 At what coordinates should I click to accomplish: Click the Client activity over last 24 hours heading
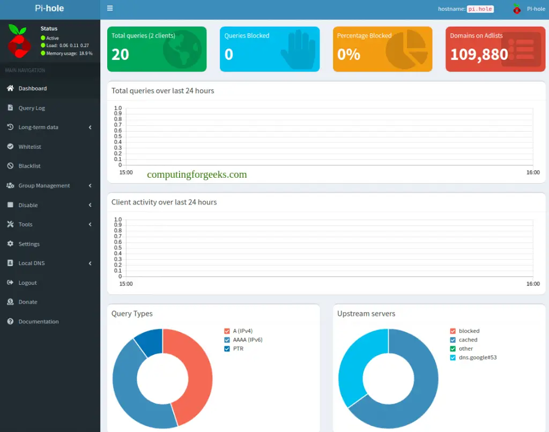(164, 202)
